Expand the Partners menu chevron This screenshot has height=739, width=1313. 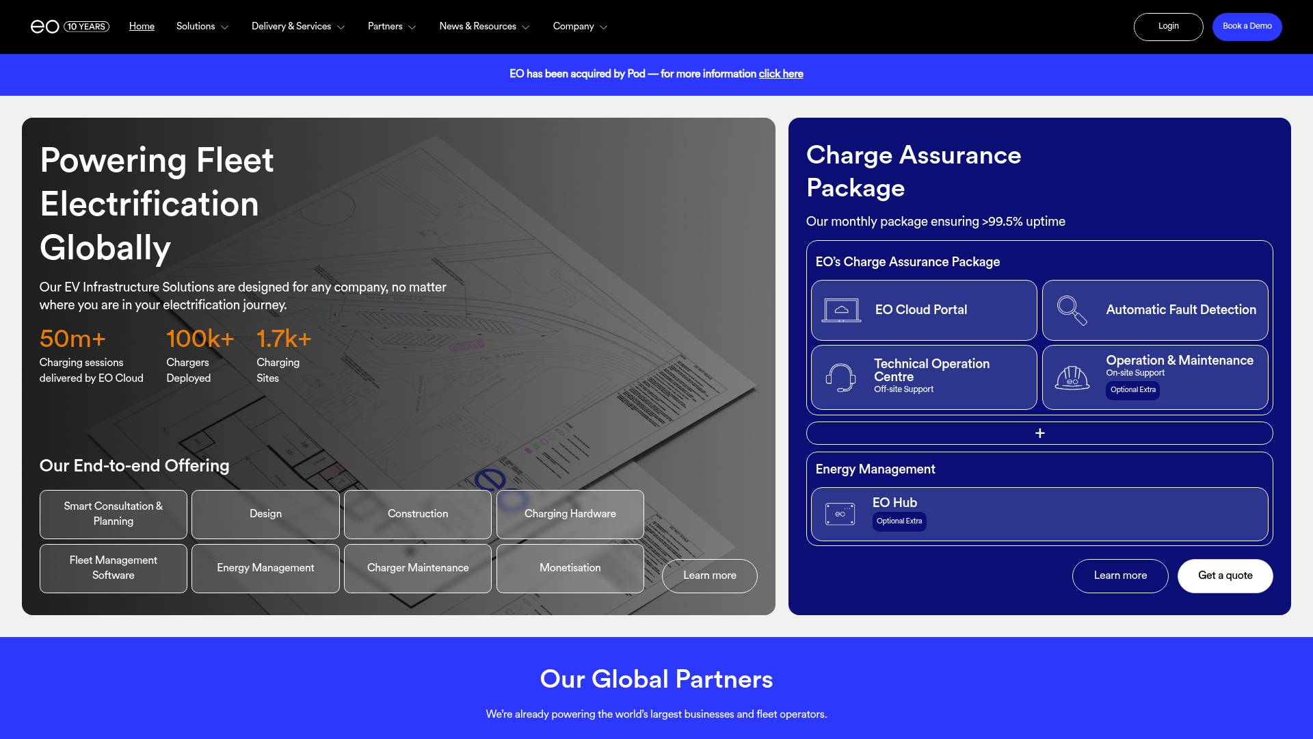[412, 27]
